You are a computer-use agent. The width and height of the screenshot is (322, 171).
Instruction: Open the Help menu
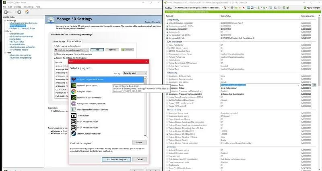38,7
